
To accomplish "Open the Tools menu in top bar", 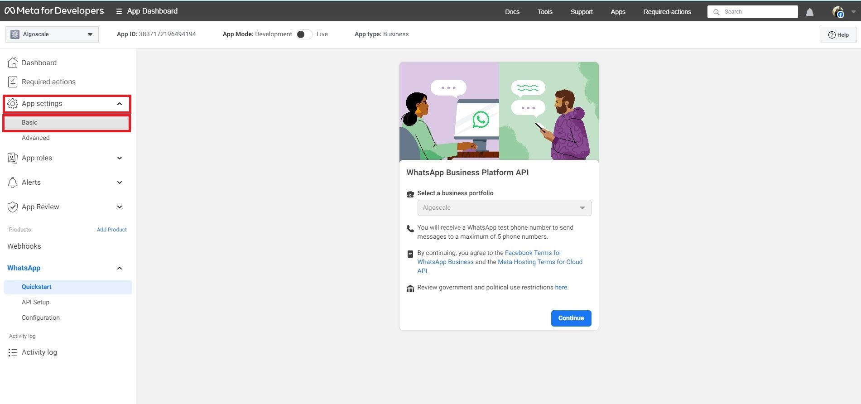I will [x=545, y=12].
